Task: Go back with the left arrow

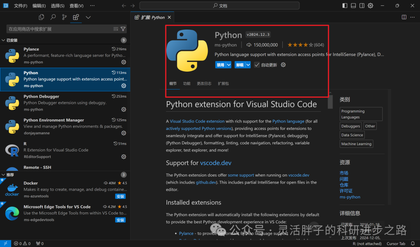Action: [x=124, y=5]
